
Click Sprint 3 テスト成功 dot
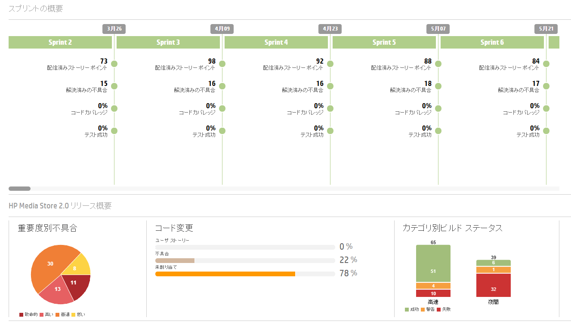(x=222, y=131)
